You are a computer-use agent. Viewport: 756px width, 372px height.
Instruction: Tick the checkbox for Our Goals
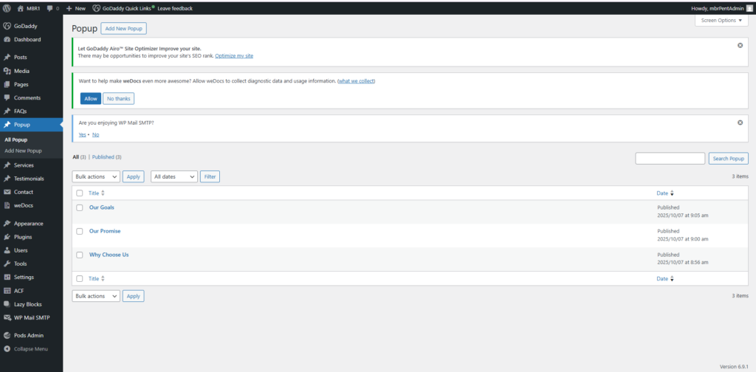click(80, 207)
